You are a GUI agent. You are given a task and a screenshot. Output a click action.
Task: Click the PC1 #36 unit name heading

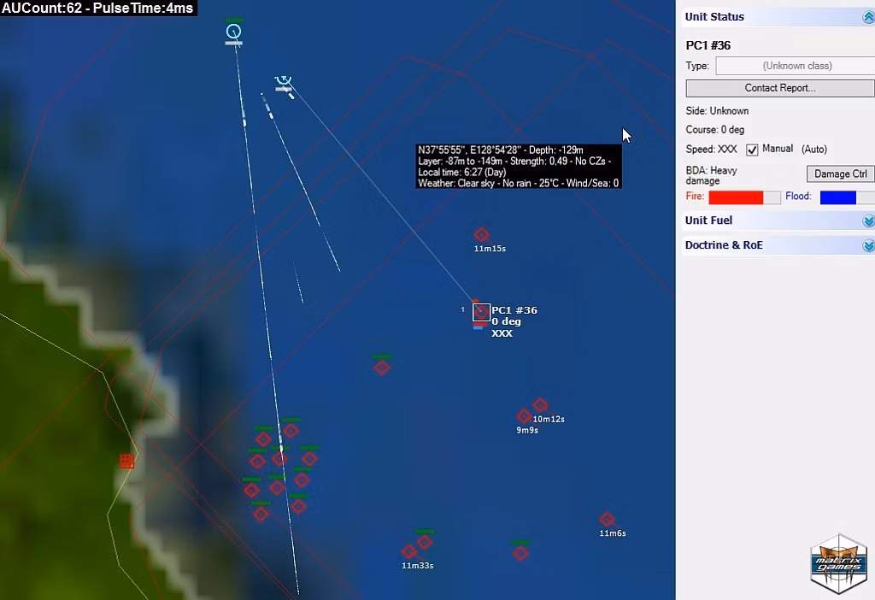[x=708, y=46]
